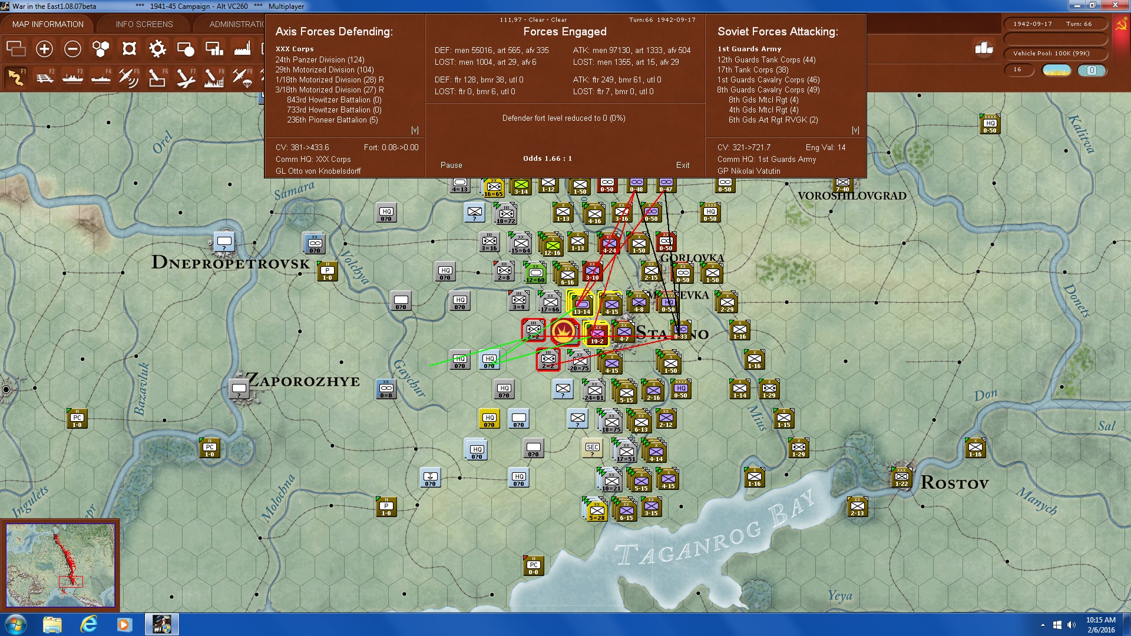The height and width of the screenshot is (636, 1131).
Task: Click the zoom in plus icon
Action: [x=44, y=49]
